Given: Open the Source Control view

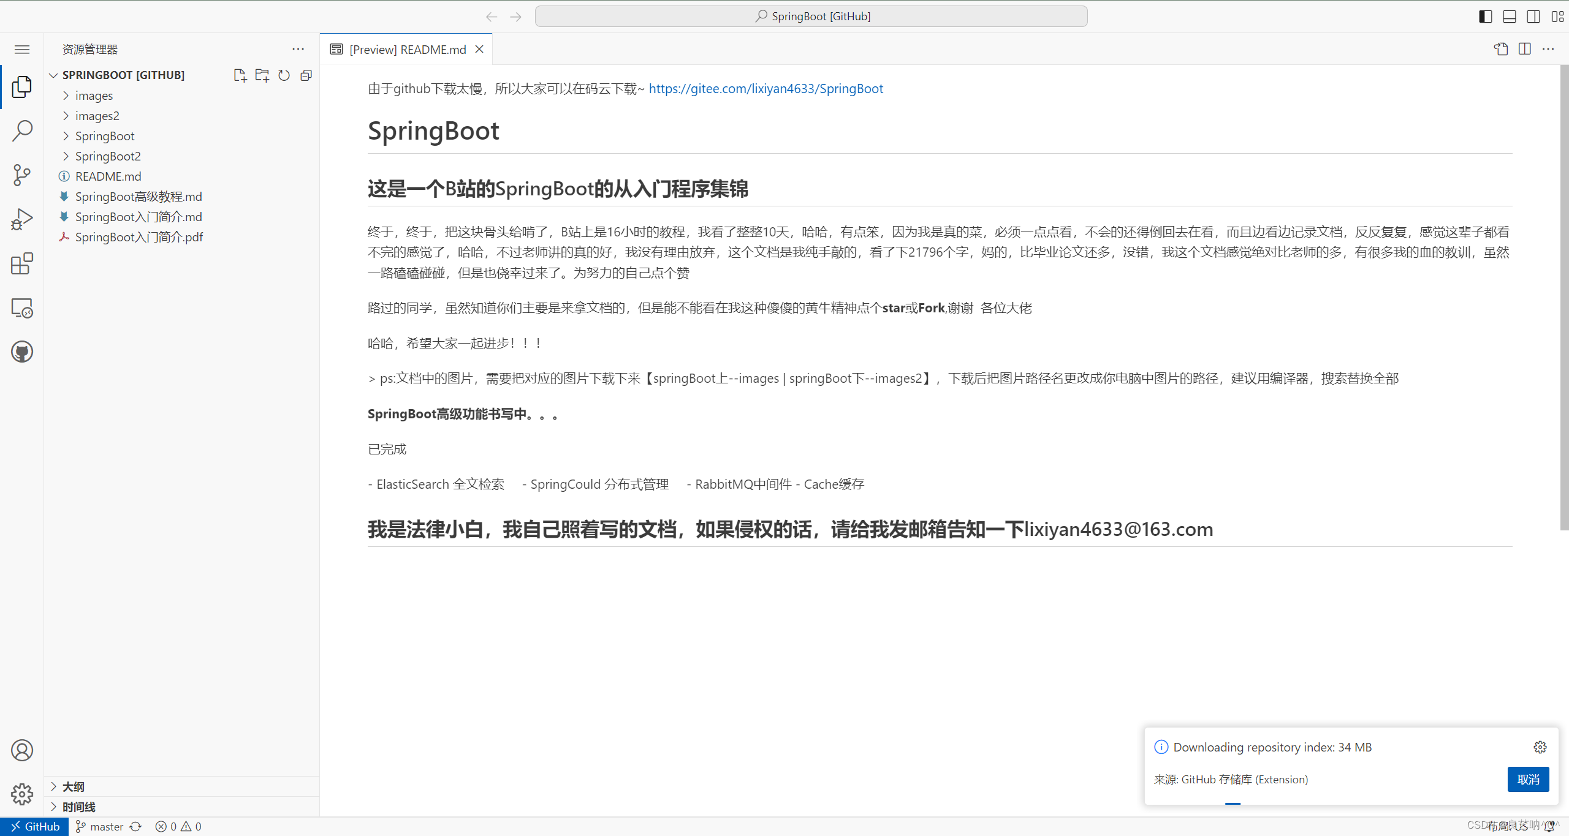Looking at the screenshot, I should 22,175.
